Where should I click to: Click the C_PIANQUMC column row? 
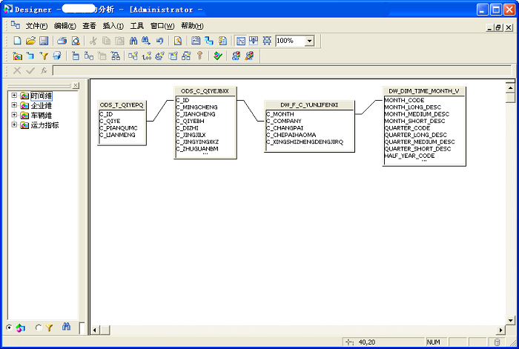coord(118,128)
